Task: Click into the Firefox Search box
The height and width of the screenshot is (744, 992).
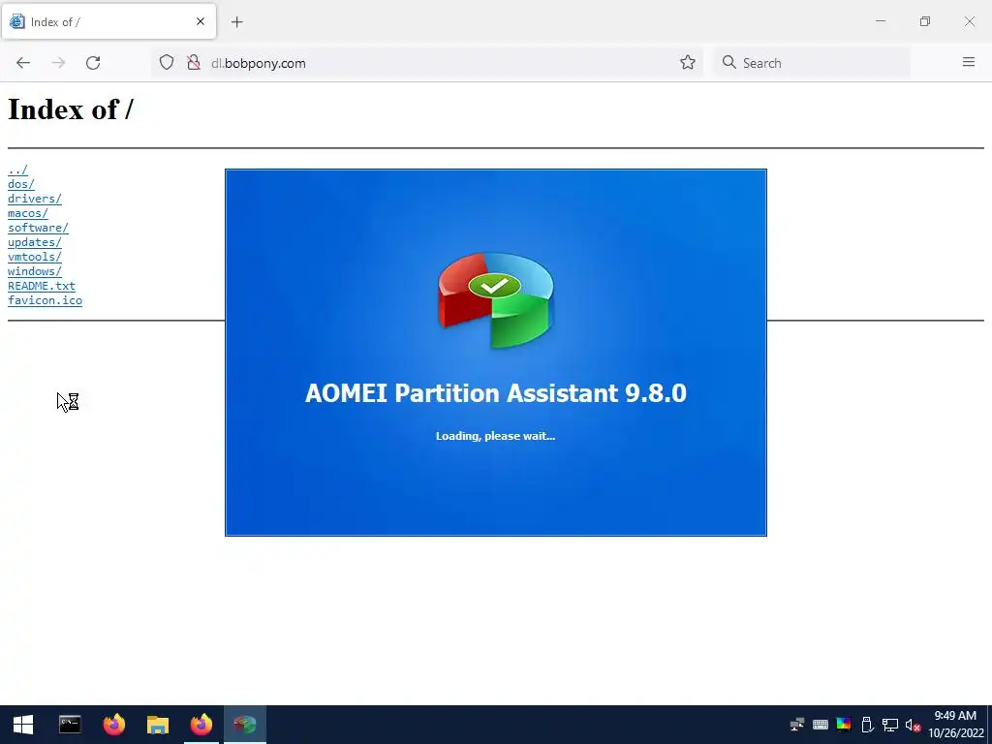Action: pyautogui.click(x=813, y=63)
